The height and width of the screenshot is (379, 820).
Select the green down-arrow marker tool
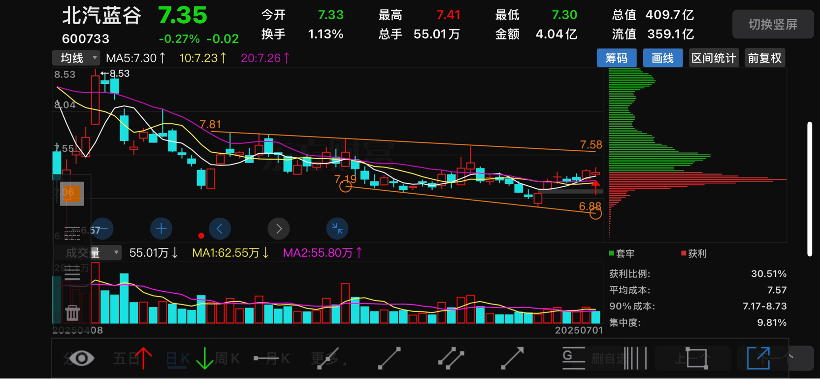point(204,358)
